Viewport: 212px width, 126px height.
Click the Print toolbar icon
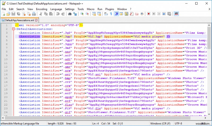click(x=33, y=14)
